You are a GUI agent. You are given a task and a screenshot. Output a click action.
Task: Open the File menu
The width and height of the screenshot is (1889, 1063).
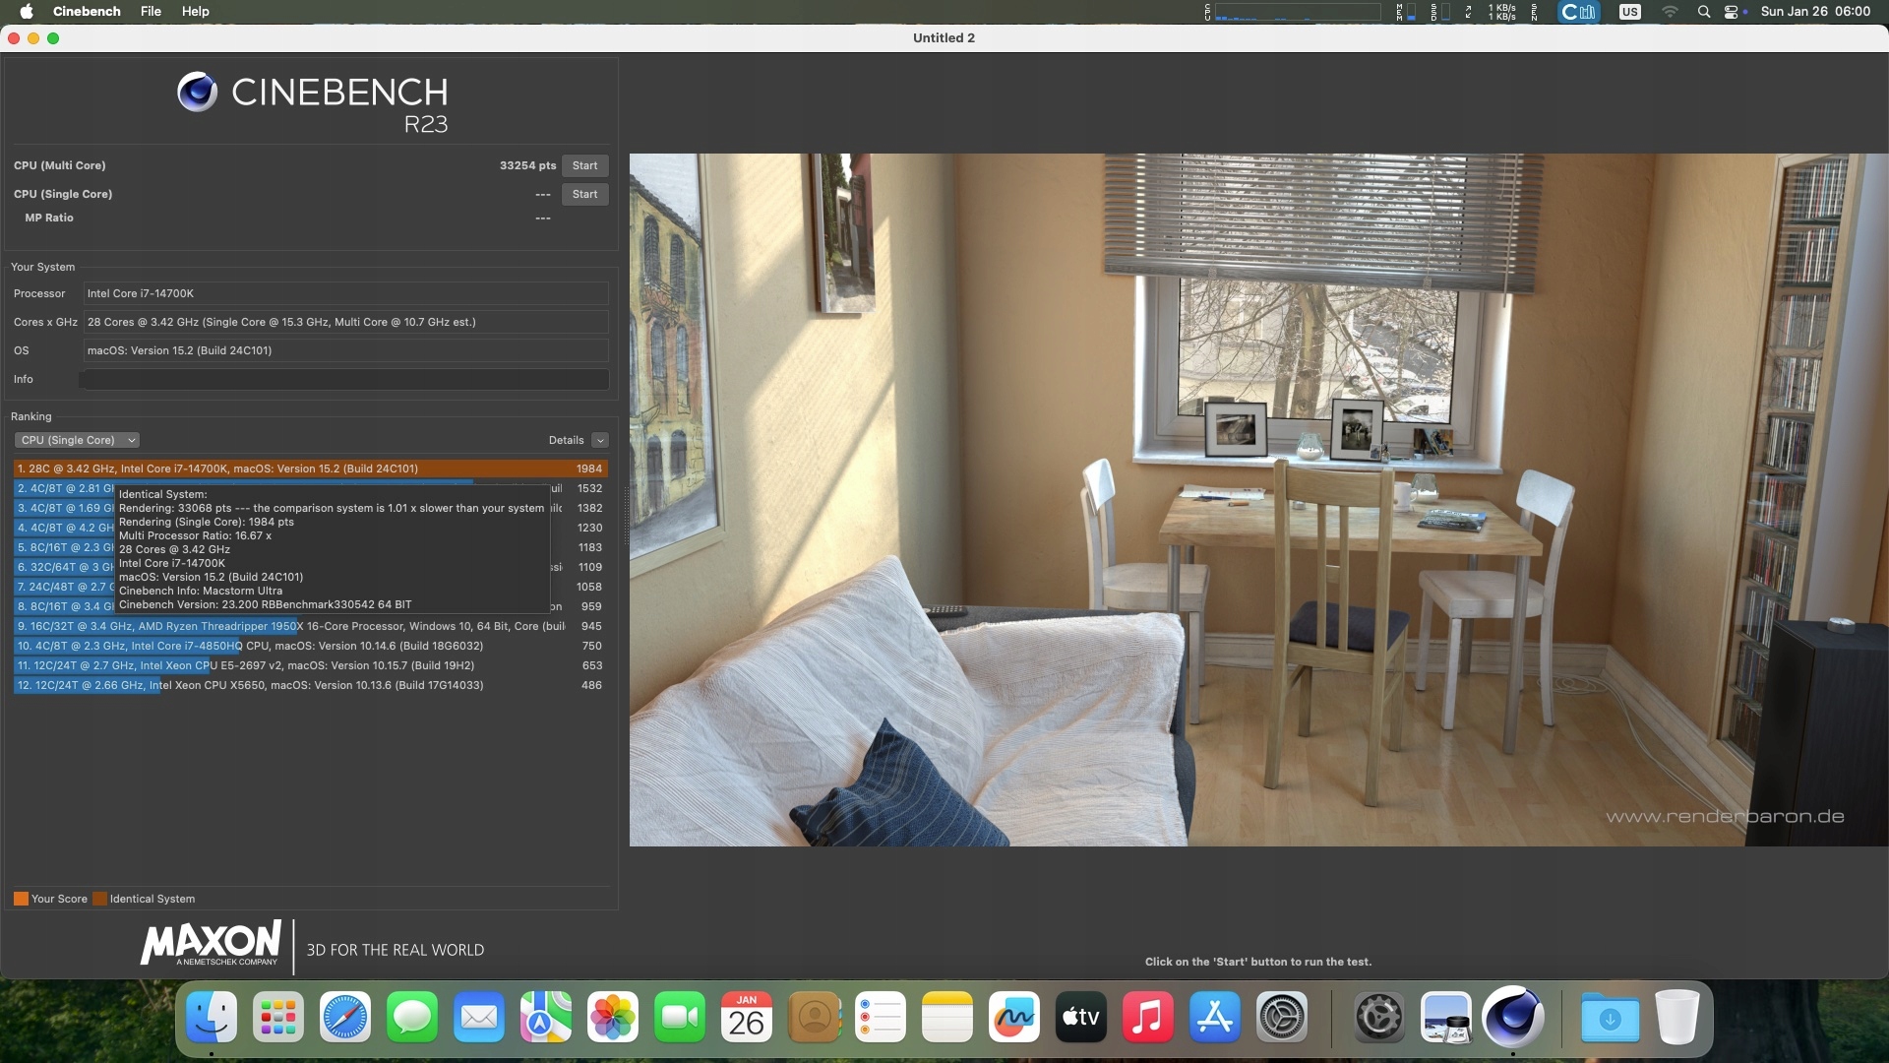tap(151, 11)
